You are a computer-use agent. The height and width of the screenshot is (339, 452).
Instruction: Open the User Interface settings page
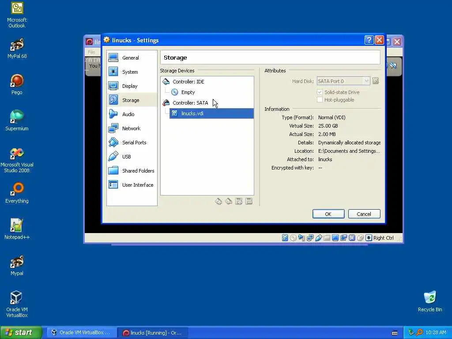point(132,185)
